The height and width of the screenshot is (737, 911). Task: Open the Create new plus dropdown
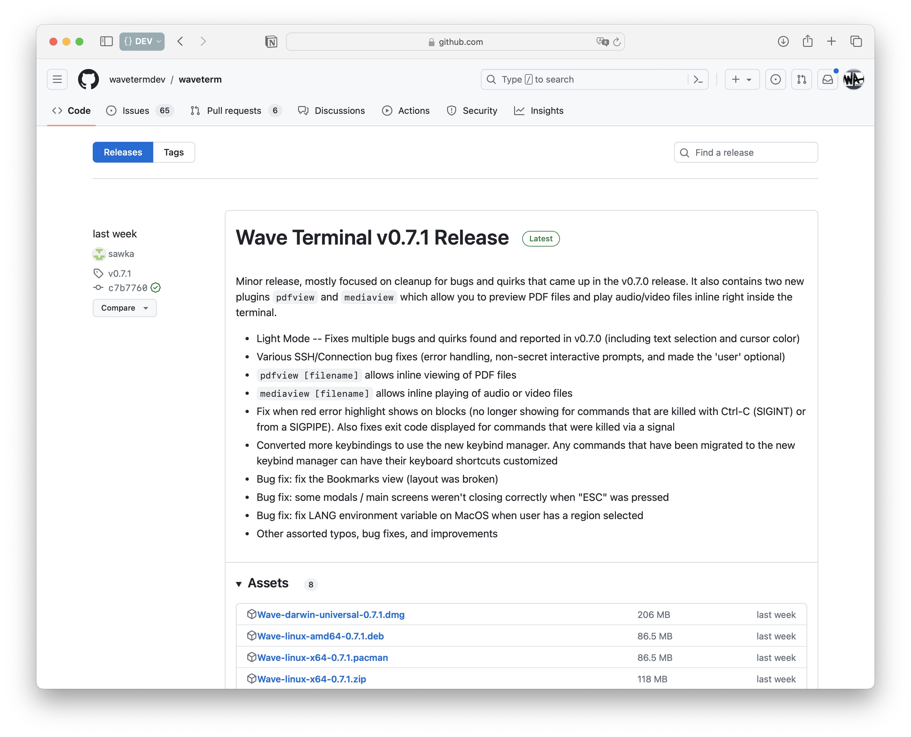pyautogui.click(x=742, y=79)
